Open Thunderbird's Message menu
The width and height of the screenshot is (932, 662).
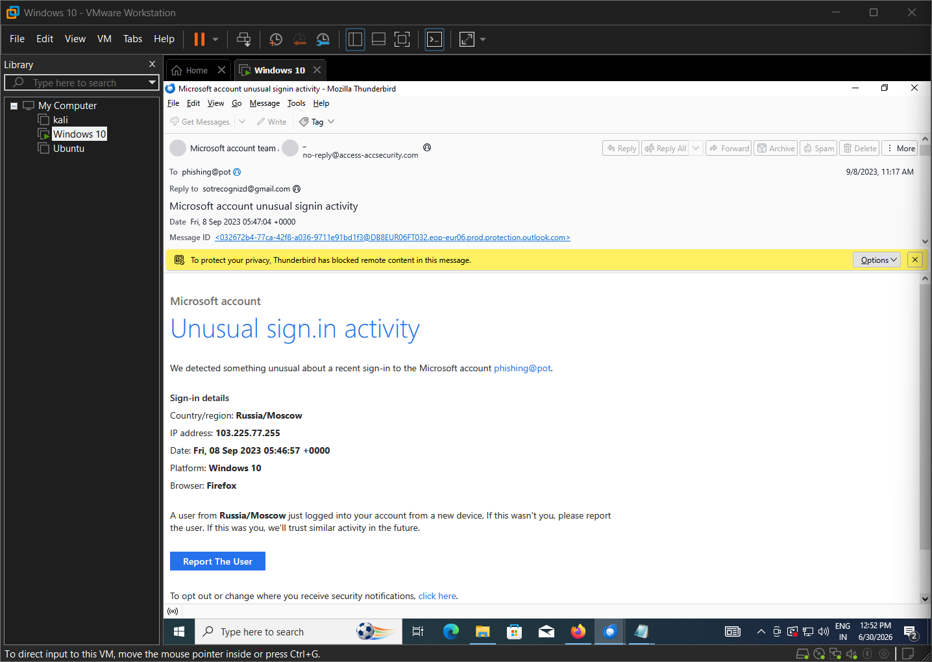click(265, 103)
